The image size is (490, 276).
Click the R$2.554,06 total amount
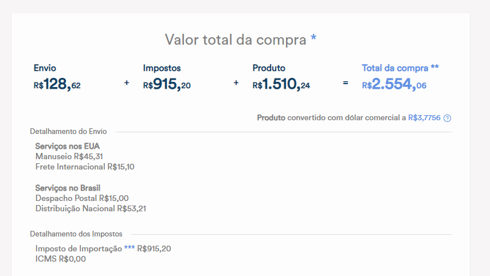pyautogui.click(x=394, y=85)
